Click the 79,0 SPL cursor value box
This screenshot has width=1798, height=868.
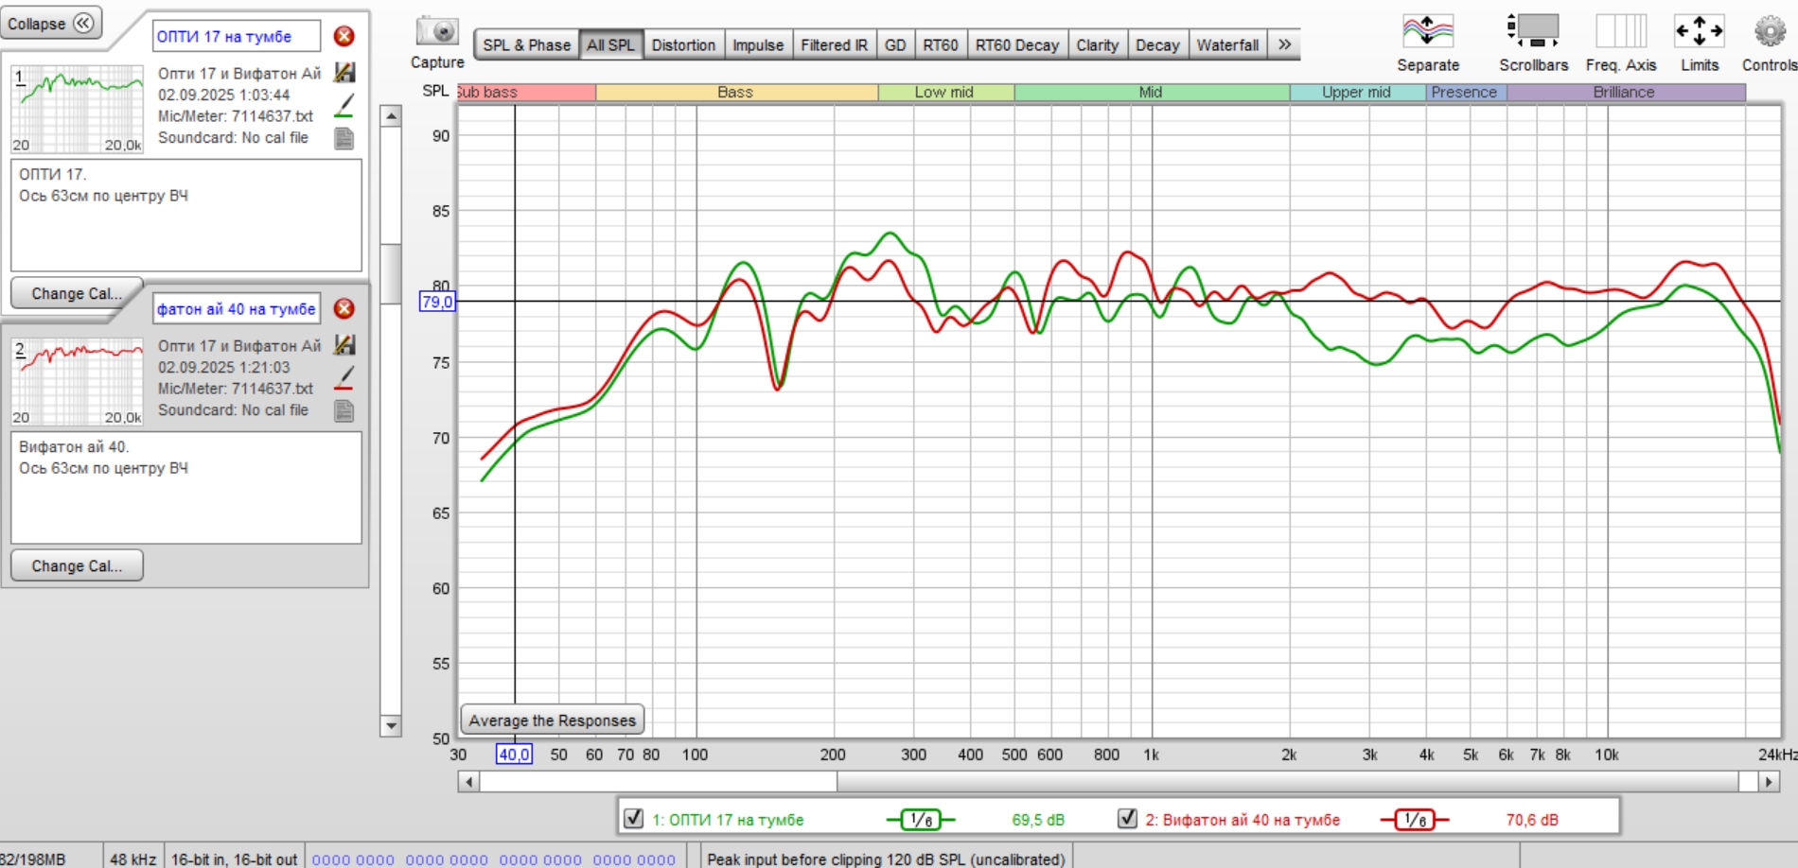pos(437,302)
